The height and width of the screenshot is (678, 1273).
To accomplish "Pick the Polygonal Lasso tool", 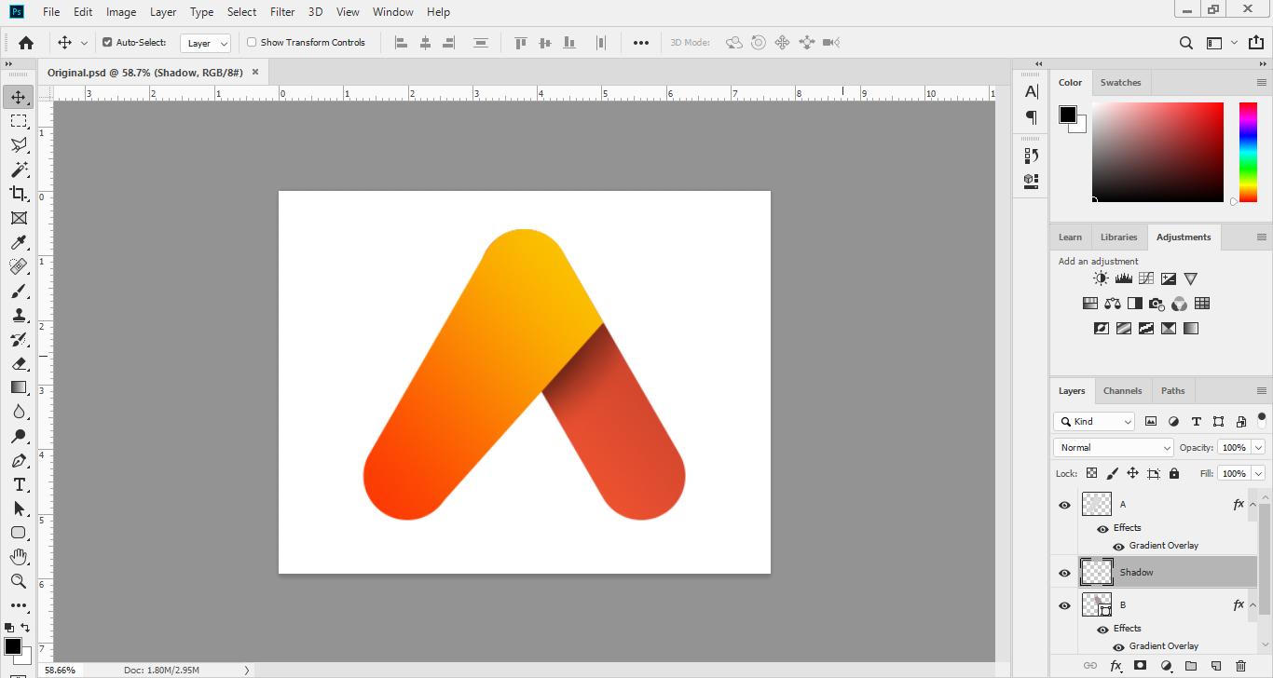I will click(18, 145).
